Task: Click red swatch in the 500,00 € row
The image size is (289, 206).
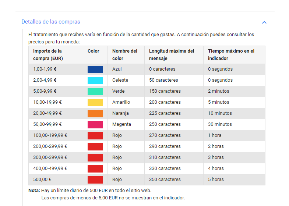Action: pos(95,180)
